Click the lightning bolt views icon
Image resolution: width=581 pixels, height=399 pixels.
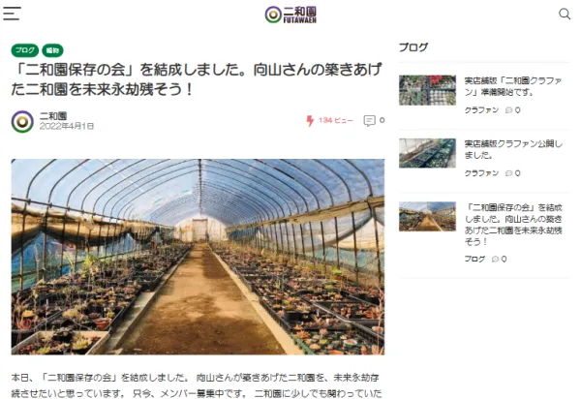tap(310, 120)
